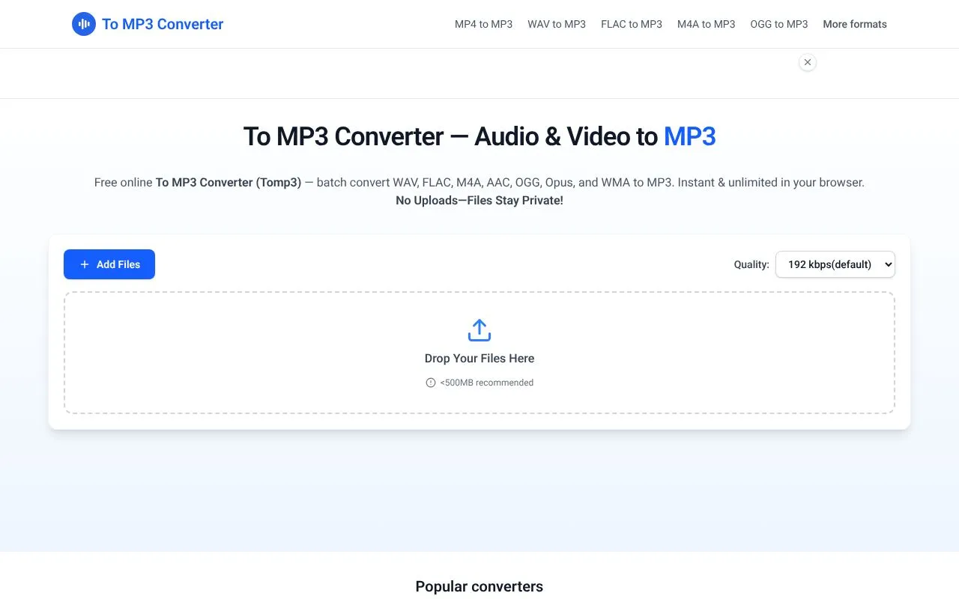This screenshot has height=599, width=959.
Task: Open the Quality 192 kbps dropdown
Action: [x=835, y=264]
